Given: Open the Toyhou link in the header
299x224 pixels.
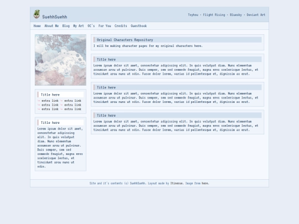Looking at the screenshot, I should click(x=193, y=15).
